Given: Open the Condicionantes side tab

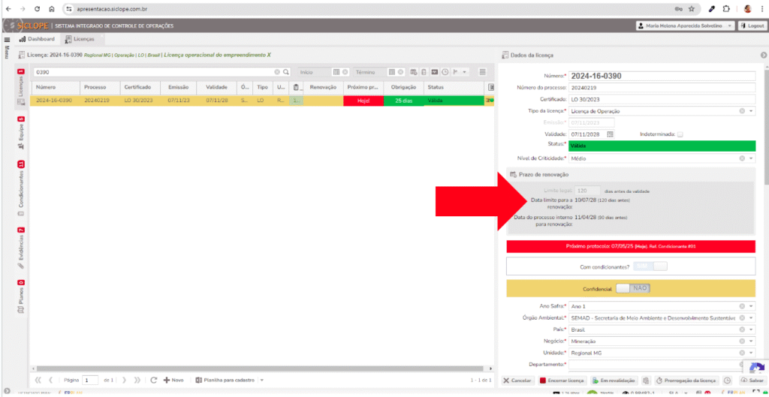Looking at the screenshot, I should coord(20,188).
